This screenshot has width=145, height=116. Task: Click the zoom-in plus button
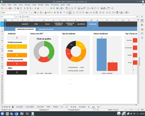[139, 110]
